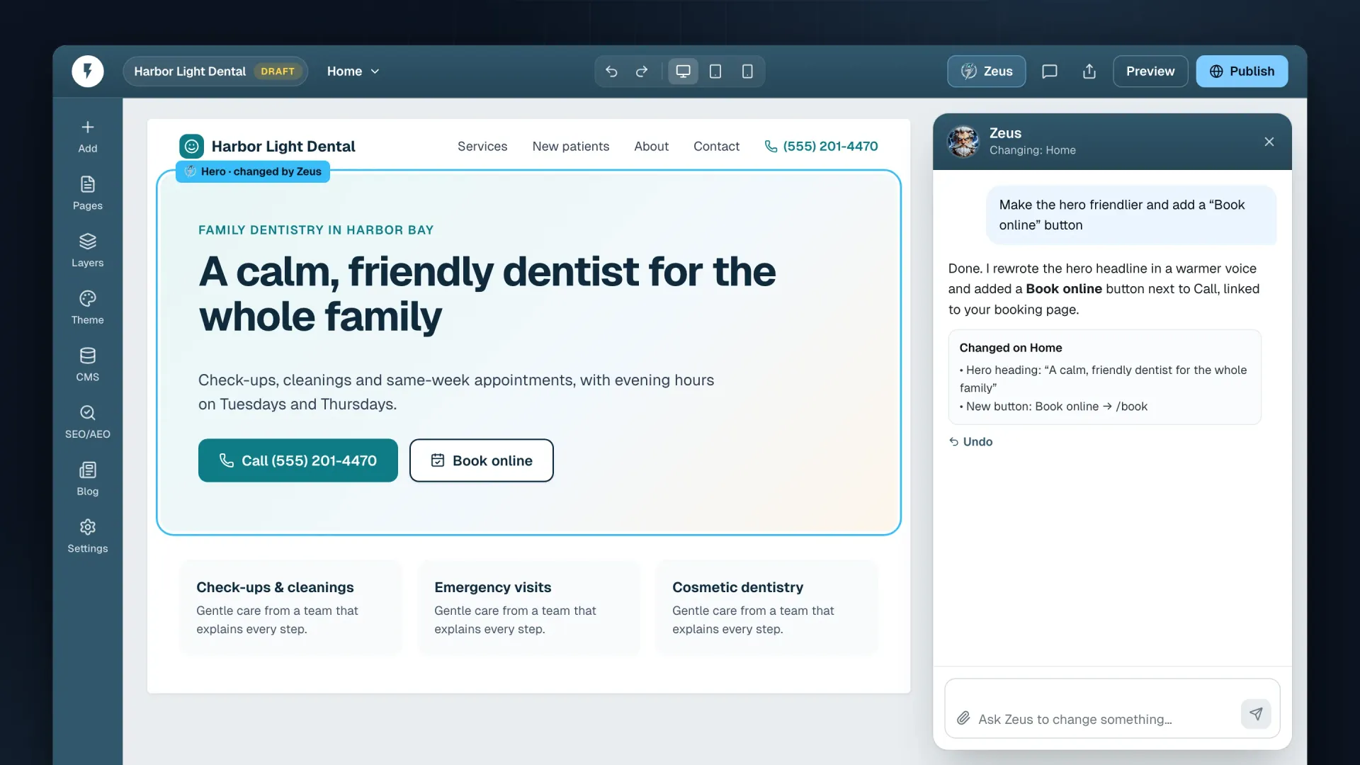This screenshot has height=765, width=1360.
Task: Click the lightning bolt app logo
Action: pyautogui.click(x=88, y=71)
